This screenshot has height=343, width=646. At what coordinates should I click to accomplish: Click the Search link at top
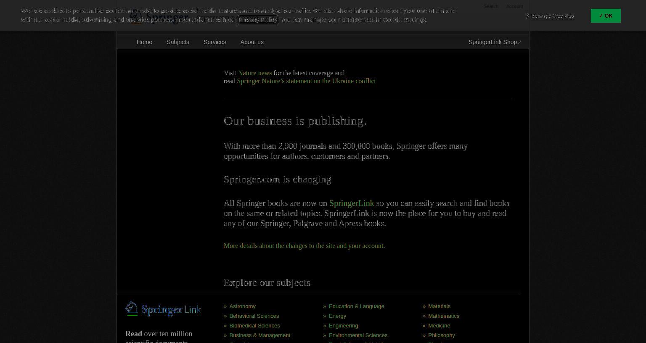491,6
